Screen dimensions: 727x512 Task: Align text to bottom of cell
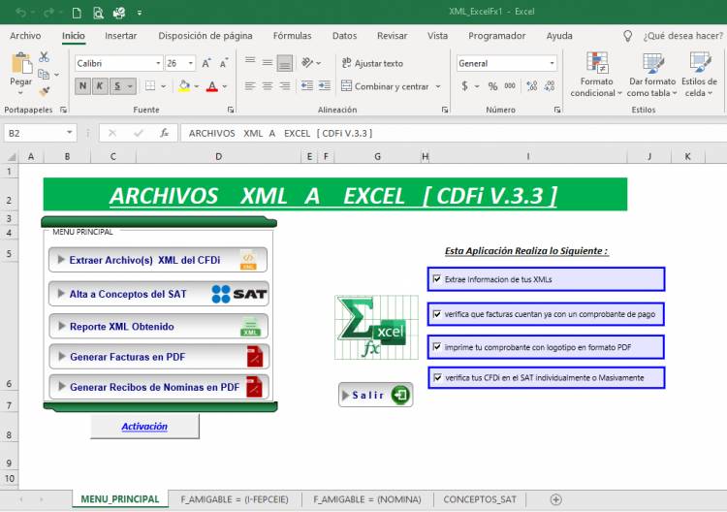point(285,63)
